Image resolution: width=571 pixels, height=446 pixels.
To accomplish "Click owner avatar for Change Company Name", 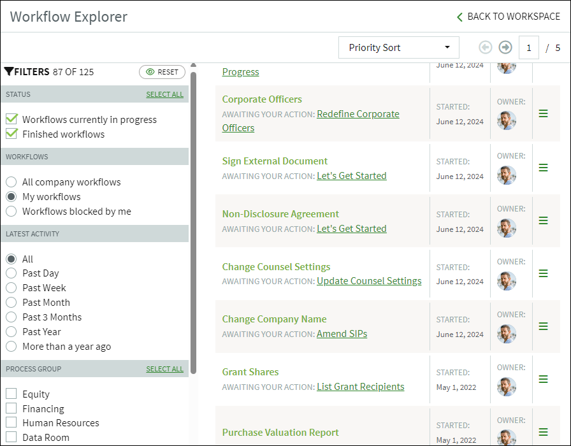I will point(507,334).
